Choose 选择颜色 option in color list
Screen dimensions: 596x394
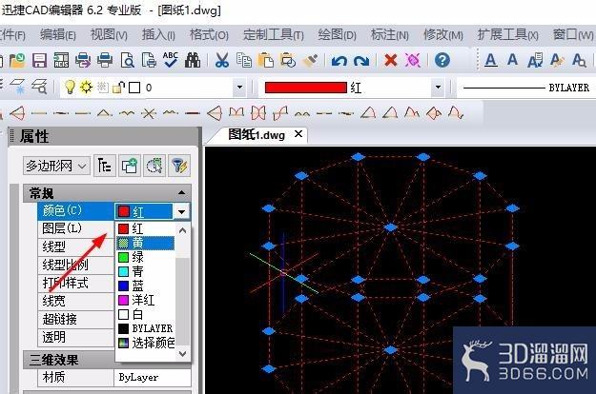[145, 344]
